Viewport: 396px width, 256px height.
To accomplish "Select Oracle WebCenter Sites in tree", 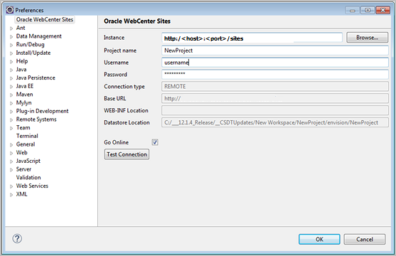I will pos(45,19).
